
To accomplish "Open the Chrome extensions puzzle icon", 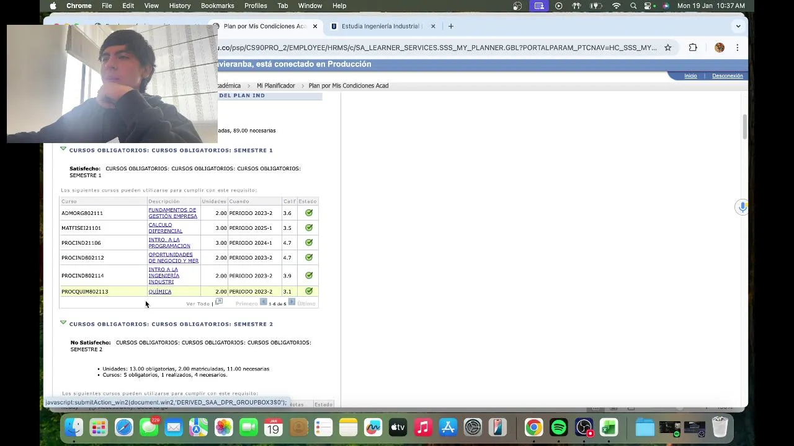I will (693, 48).
